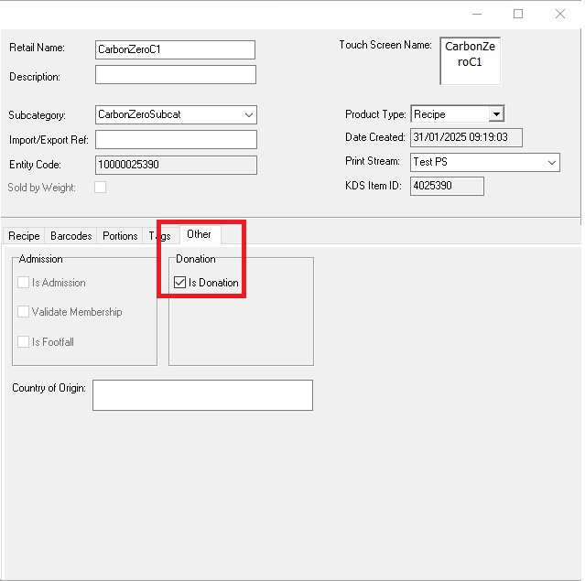This screenshot has width=585, height=581.
Task: Click the Import/Export Ref field
Action: click(176, 140)
